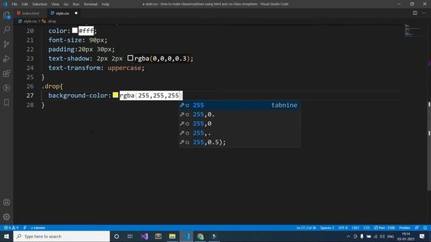Image resolution: width=431 pixels, height=242 pixels.
Task: Click the feedback icon in status bar
Action: 417,228
